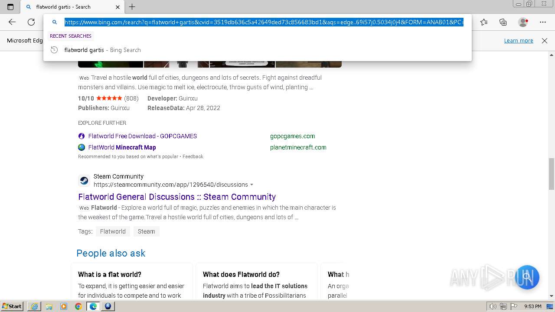The width and height of the screenshot is (555, 312).
Task: Click the search magnifier in address bar
Action: click(x=55, y=22)
